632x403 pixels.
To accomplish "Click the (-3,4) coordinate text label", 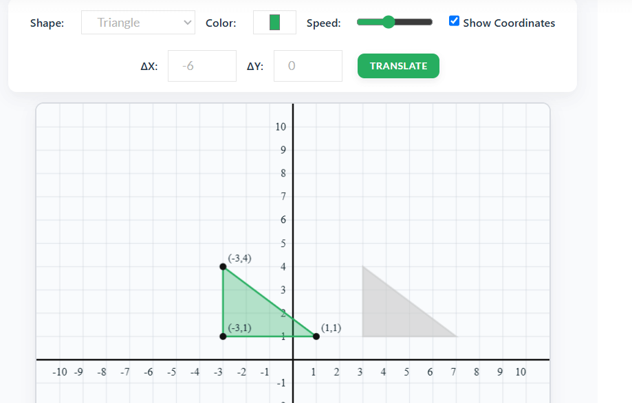I will 240,258.
